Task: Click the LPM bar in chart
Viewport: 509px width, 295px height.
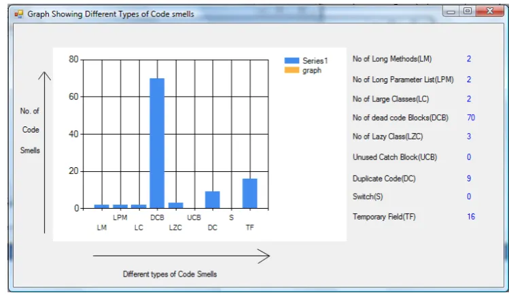Action: coord(120,206)
